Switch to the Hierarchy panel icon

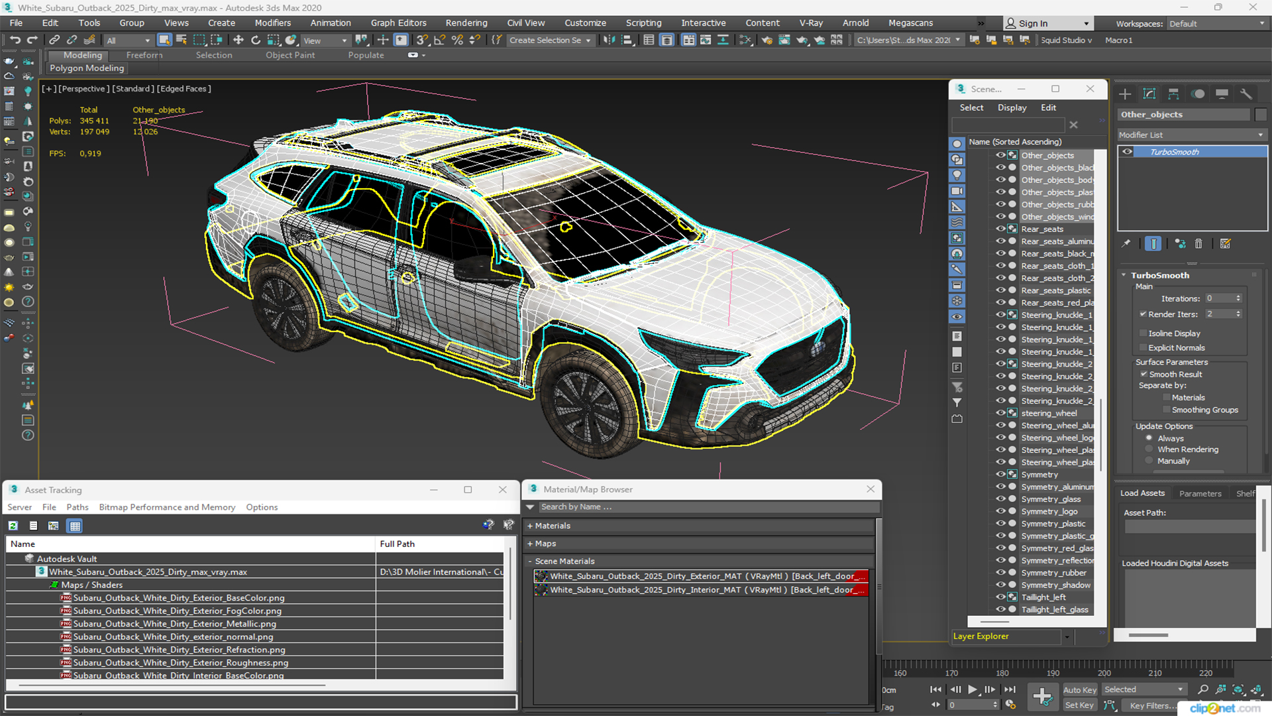pyautogui.click(x=1173, y=94)
